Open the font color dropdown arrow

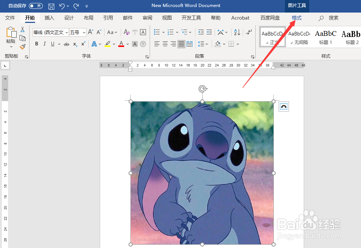pyautogui.click(x=127, y=44)
